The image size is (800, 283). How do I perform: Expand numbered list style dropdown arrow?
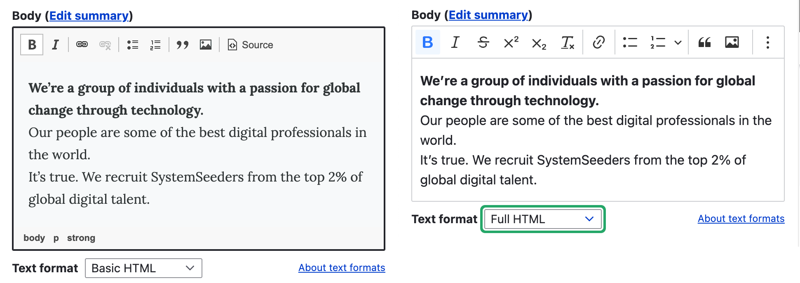pyautogui.click(x=678, y=42)
